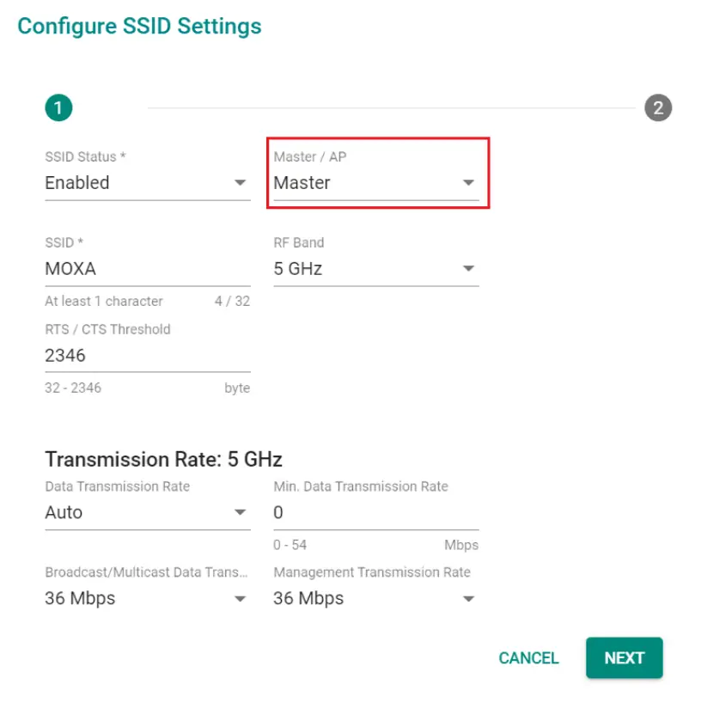
Task: Click the Min. Data Transmission Rate field
Action: (x=375, y=513)
